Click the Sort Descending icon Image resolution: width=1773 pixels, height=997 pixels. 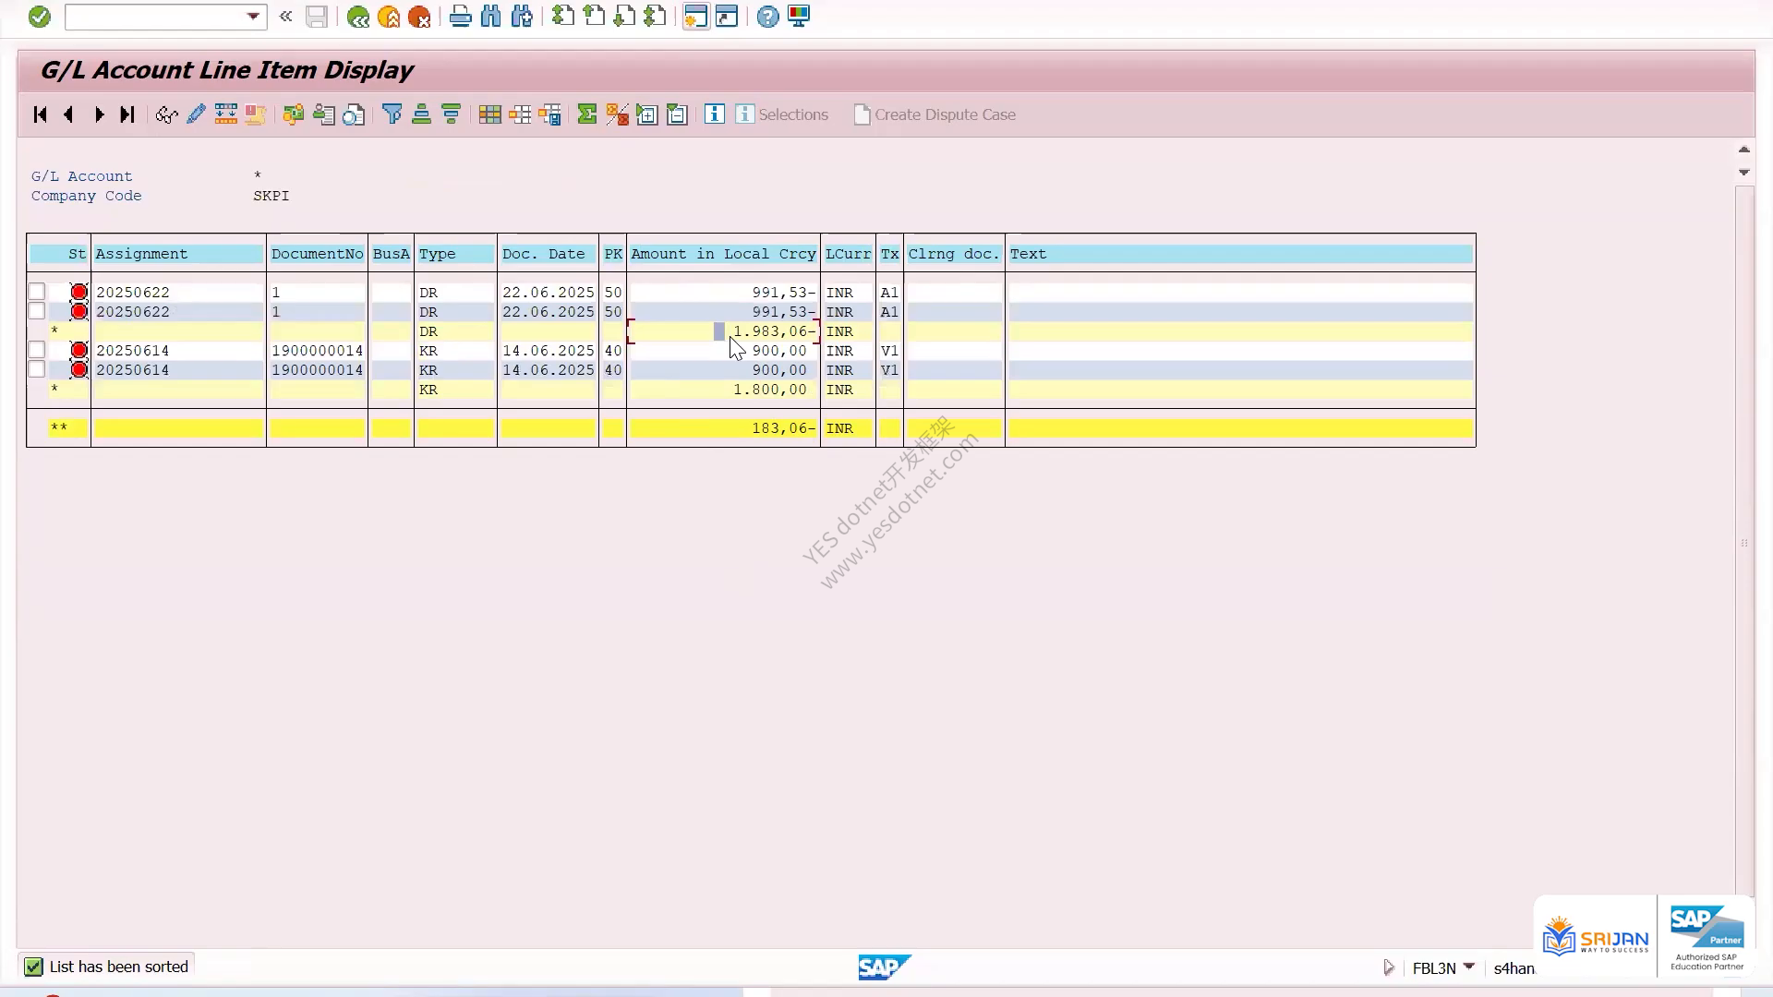tap(451, 114)
